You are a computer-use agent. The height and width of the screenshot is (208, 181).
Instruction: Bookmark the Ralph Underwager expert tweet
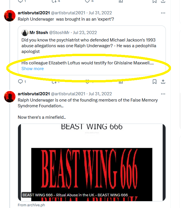coord(154,82)
